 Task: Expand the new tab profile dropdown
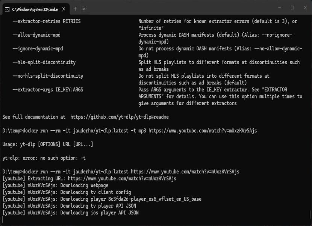84,9
